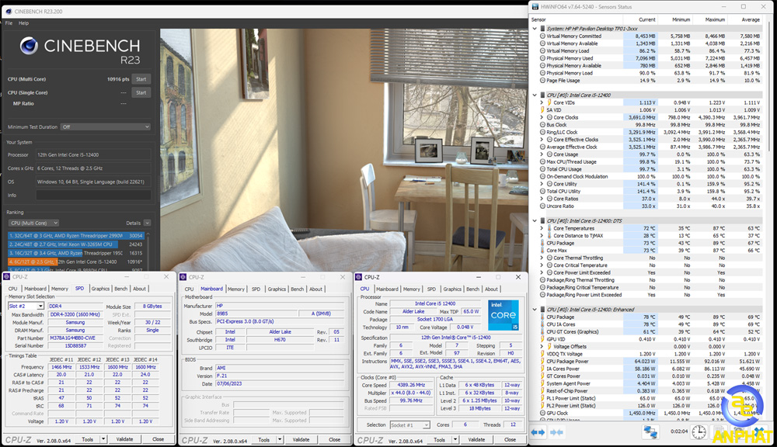Expand Core Effective Clocks row
777x447 pixels.
coord(542,140)
